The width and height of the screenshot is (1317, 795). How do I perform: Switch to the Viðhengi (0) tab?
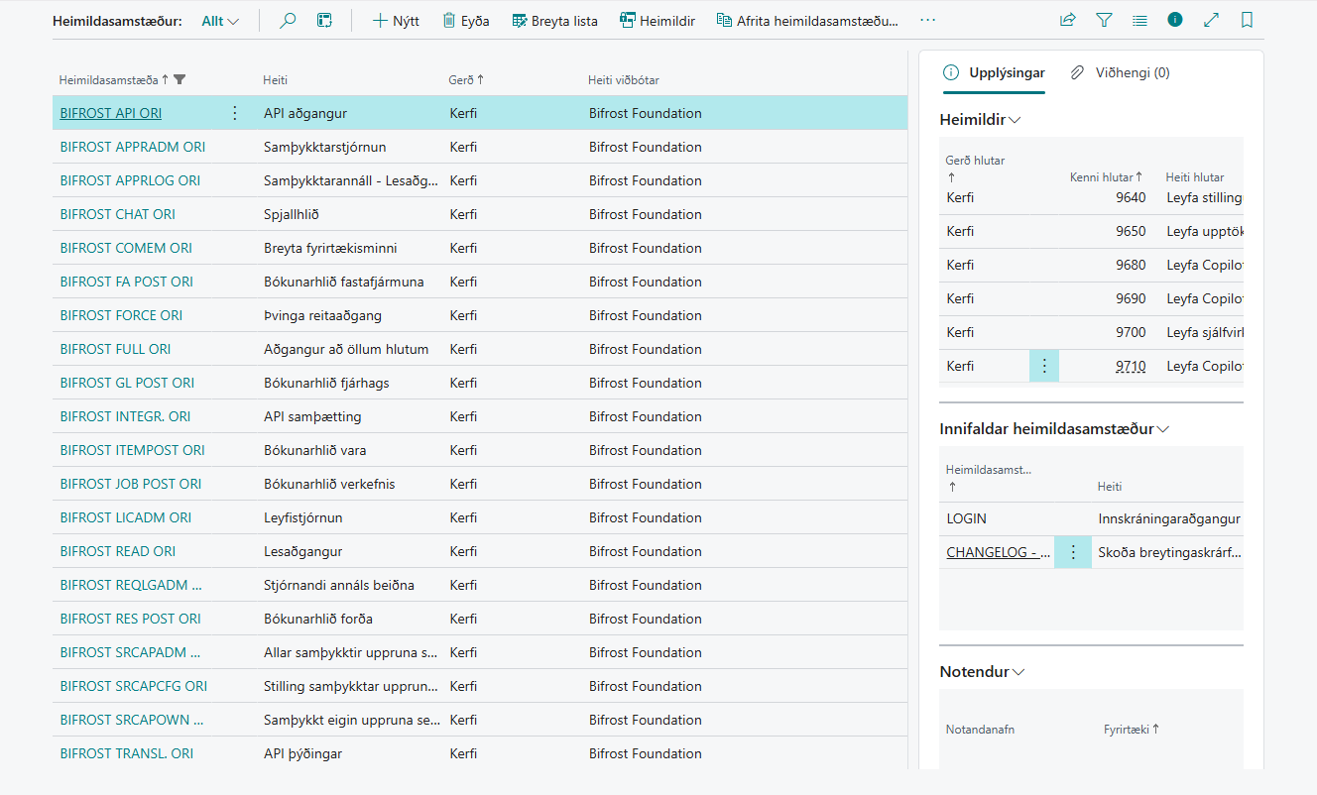point(1120,72)
